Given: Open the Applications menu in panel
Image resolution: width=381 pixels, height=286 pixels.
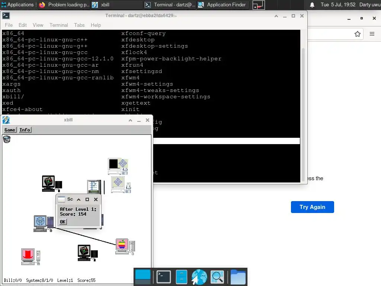Looking at the screenshot, I should click(19, 4).
